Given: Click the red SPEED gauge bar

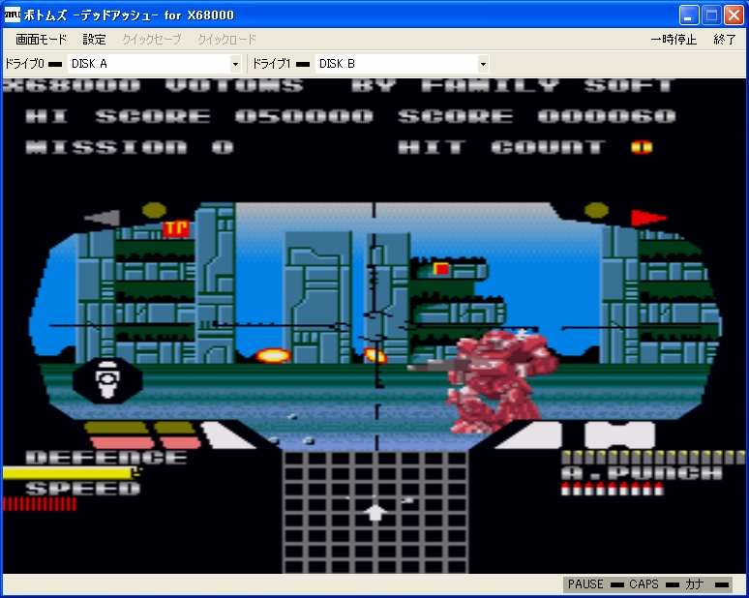Looking at the screenshot, I should (x=40, y=504).
